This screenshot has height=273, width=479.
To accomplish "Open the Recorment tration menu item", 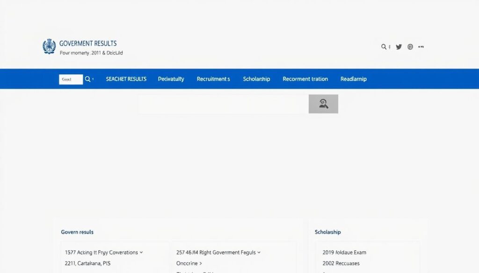I will tap(305, 79).
